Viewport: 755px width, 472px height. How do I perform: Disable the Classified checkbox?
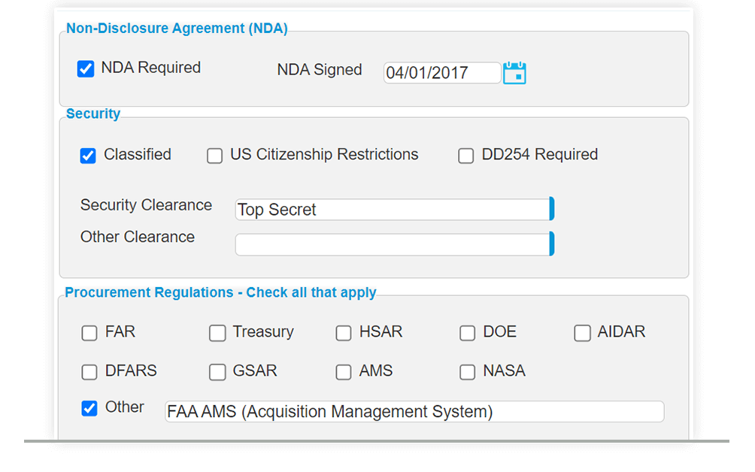[87, 155]
